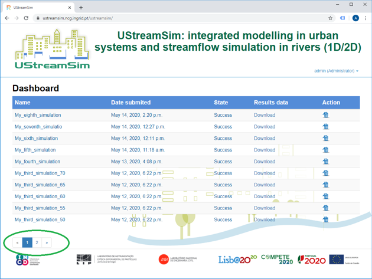372x279 pixels.
Task: Click the Date submited column header
Action: tap(130, 103)
